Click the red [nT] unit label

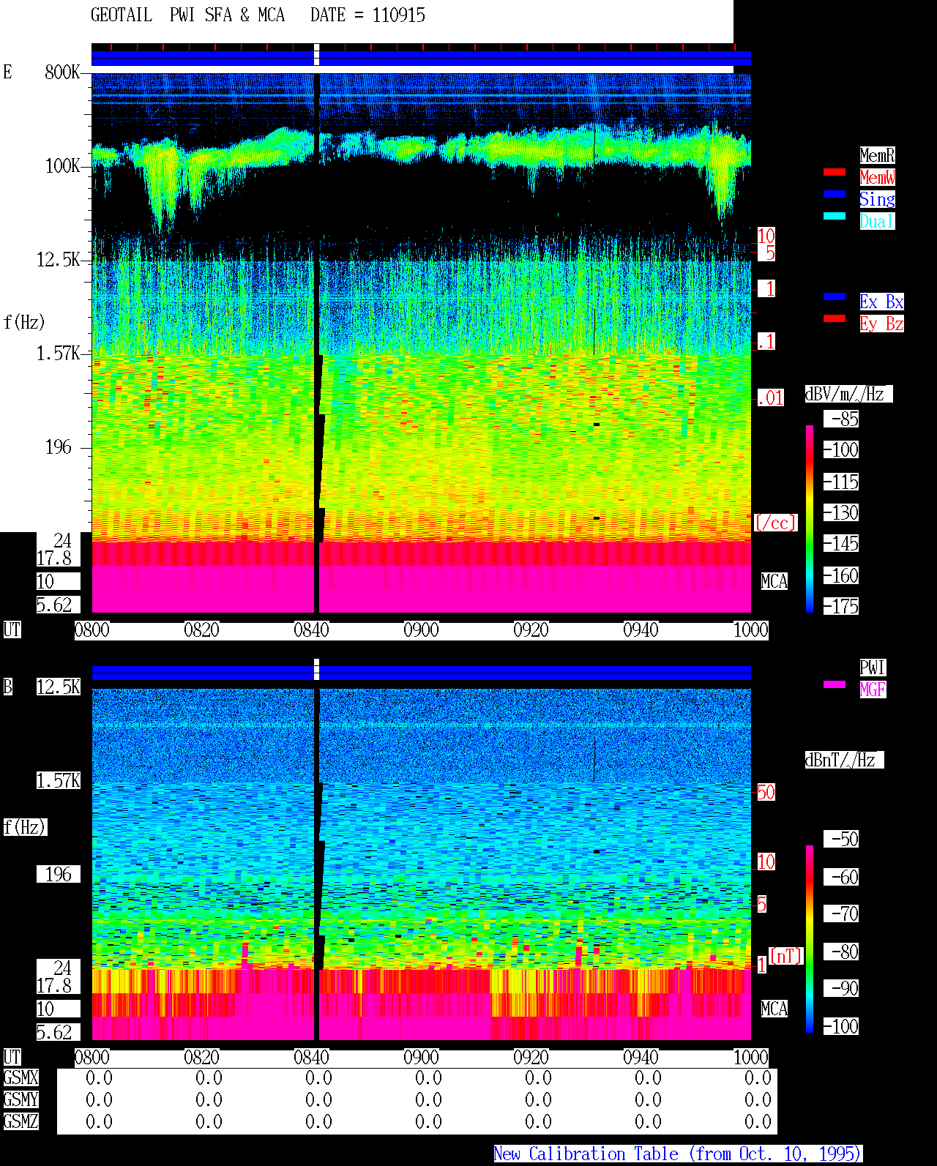786,957
